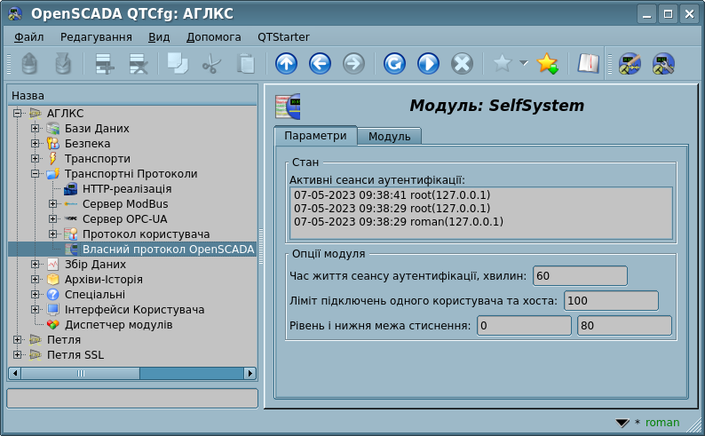This screenshot has width=705, height=436.
Task: Open the favorites star dropdown arrow
Action: click(524, 63)
